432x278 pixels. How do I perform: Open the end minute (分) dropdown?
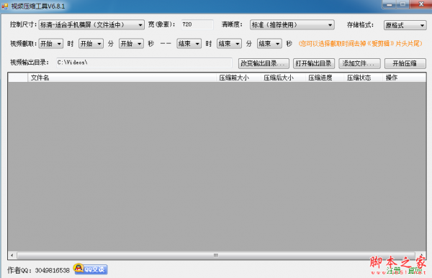coord(229,43)
